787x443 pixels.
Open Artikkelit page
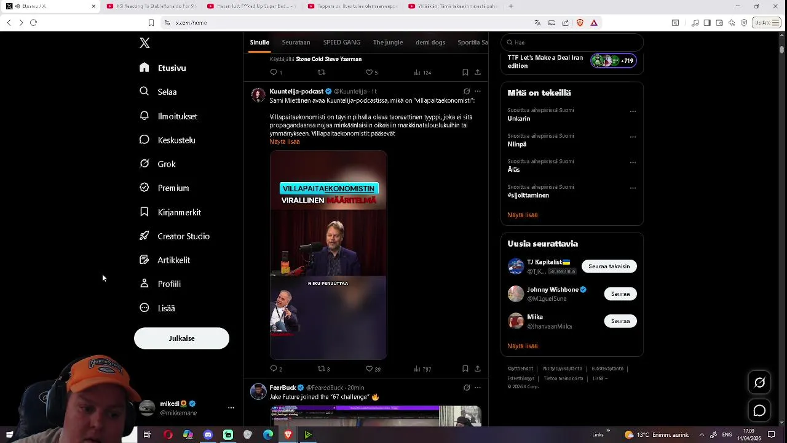point(165,260)
